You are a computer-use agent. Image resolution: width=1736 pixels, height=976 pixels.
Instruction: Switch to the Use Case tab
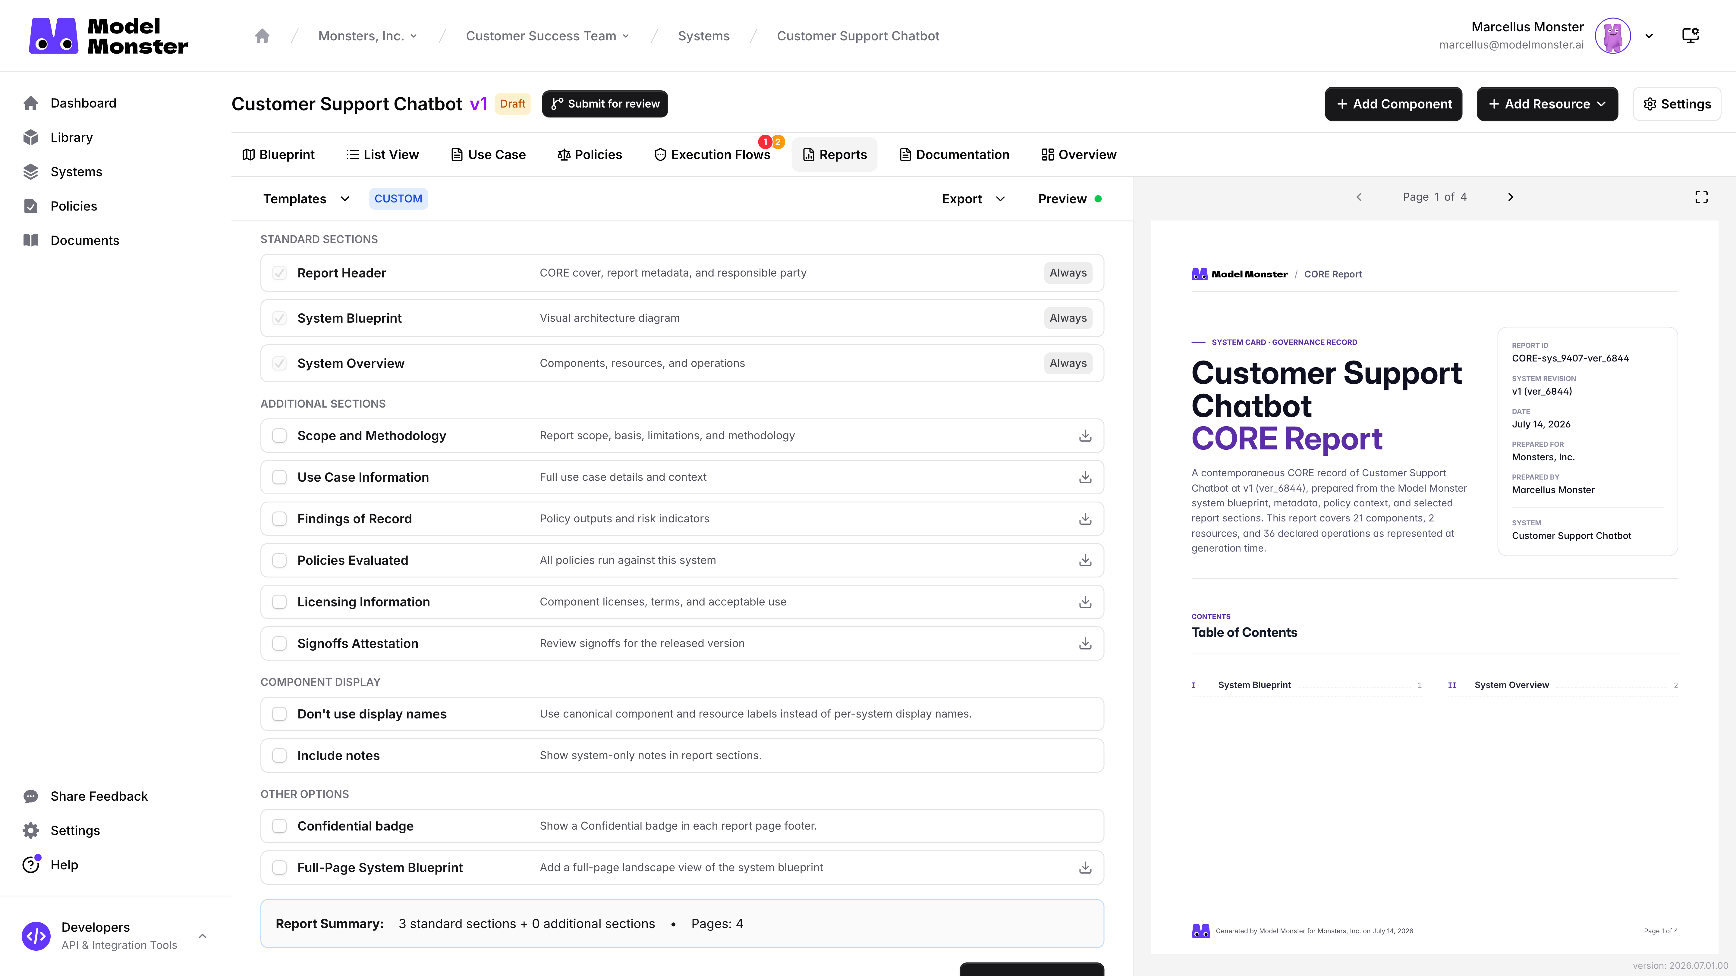tap(488, 155)
